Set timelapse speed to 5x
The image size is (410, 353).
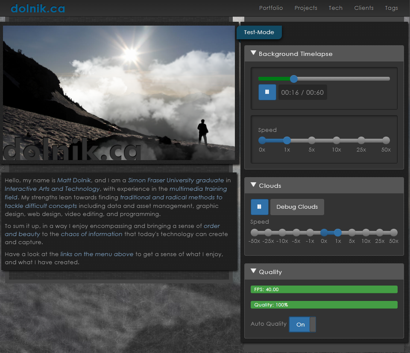(312, 140)
